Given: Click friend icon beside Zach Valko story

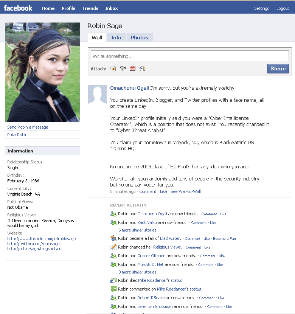Looking at the screenshot, I should point(113,222).
